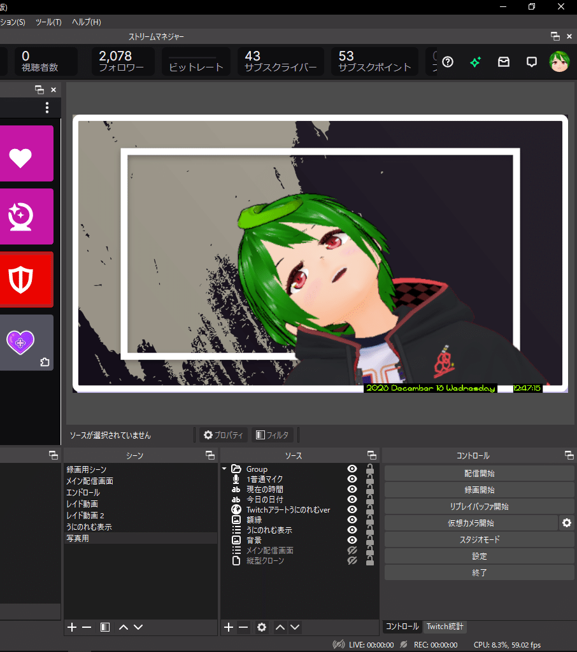
Task: Pop out the ストリームマネージャー dock
Action: [555, 36]
